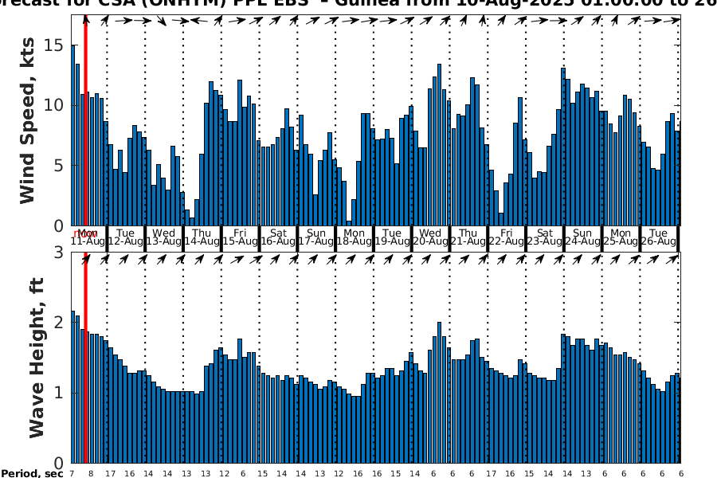The height and width of the screenshot is (478, 717).
Task: Click the tallest 15-knot wind speed bar
Action: (72, 135)
